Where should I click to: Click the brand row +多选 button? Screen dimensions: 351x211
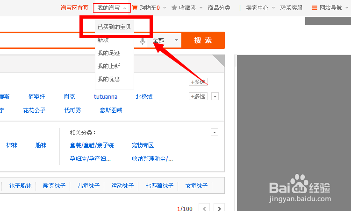(198, 96)
